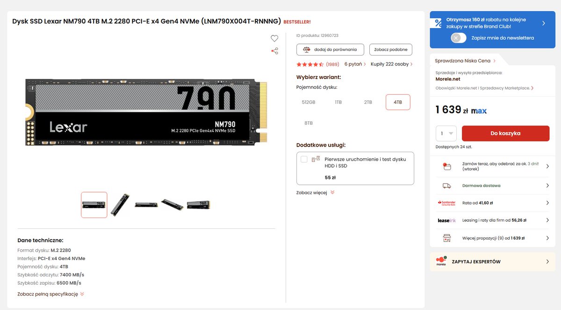Click the main Lexar NM790 product image
This screenshot has width=561, height=310.
146,112
